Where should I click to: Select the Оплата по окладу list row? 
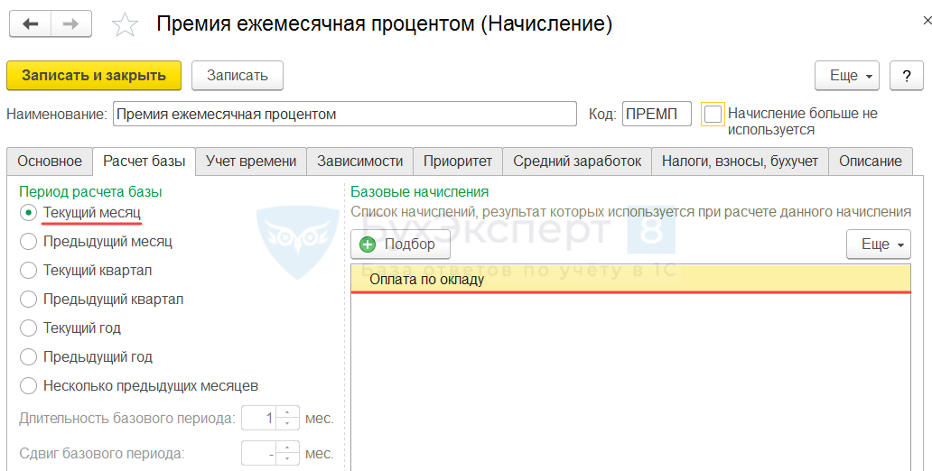(630, 279)
